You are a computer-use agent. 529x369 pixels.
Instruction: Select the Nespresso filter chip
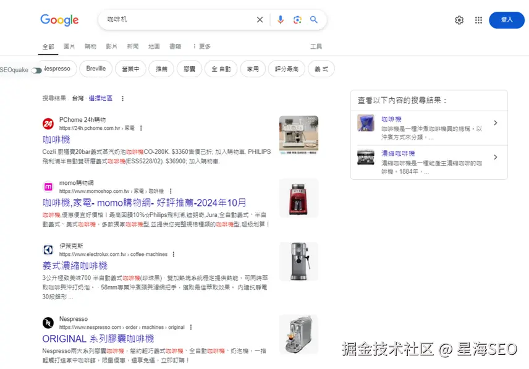(x=57, y=69)
